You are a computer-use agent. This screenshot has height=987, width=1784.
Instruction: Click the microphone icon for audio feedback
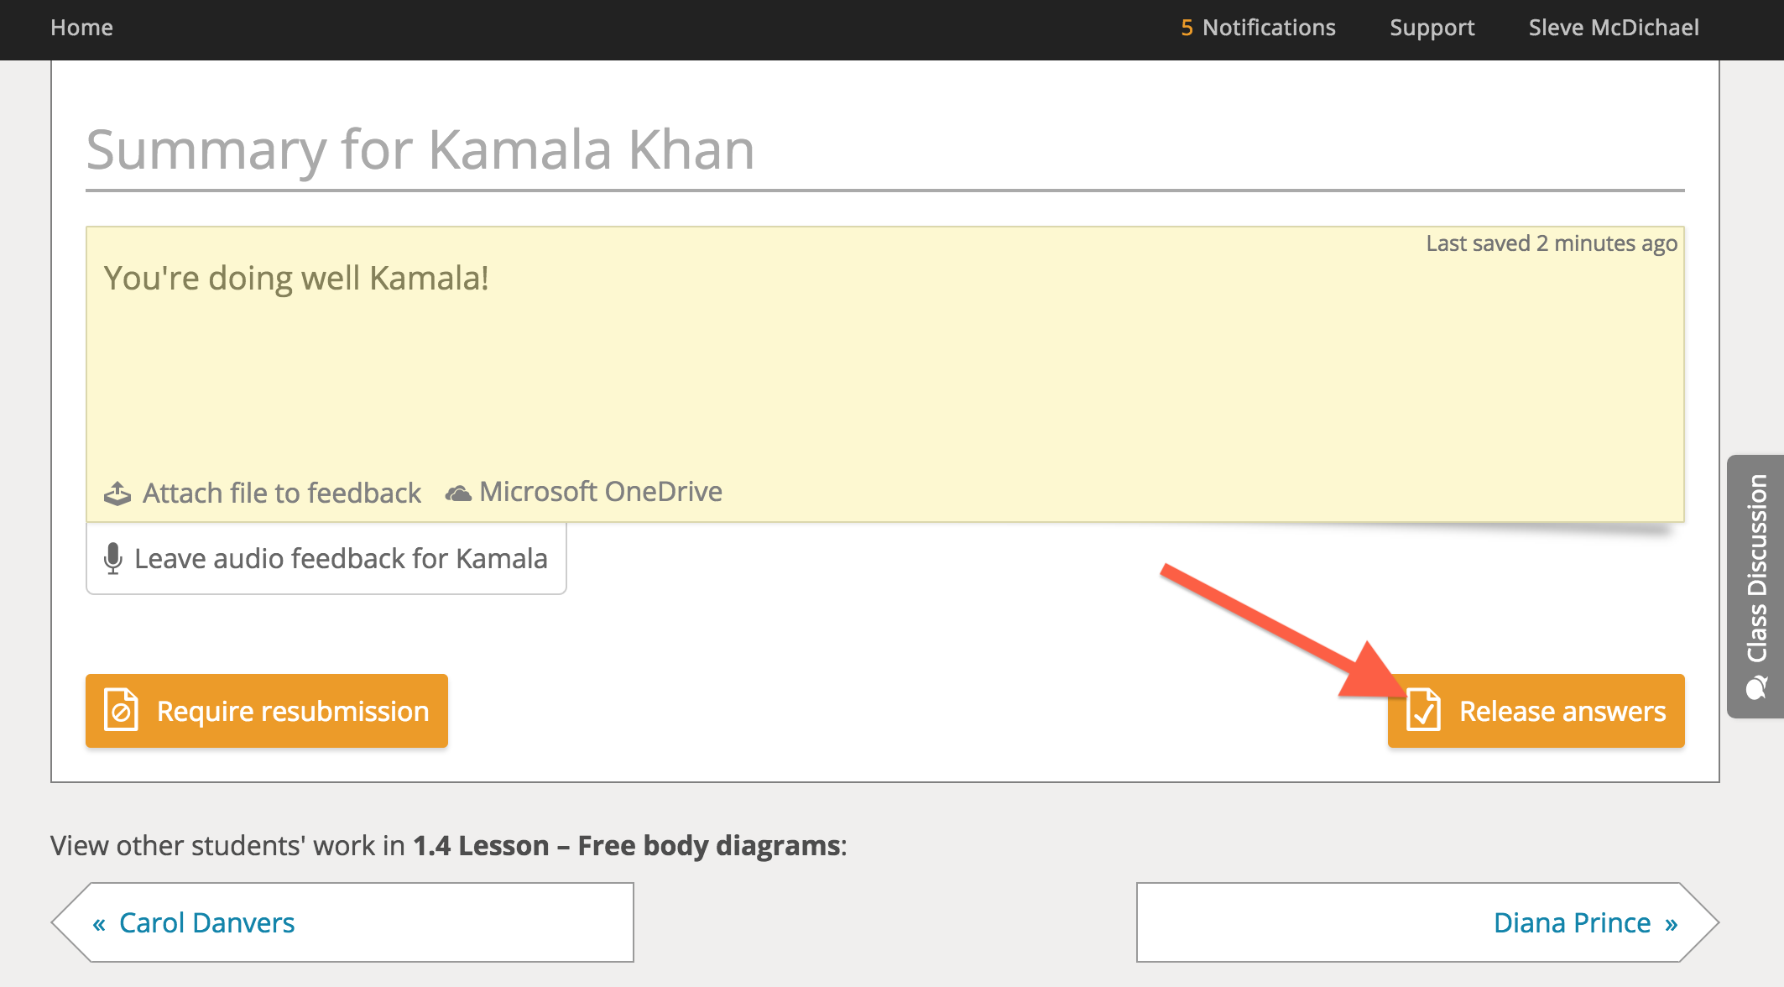click(113, 558)
